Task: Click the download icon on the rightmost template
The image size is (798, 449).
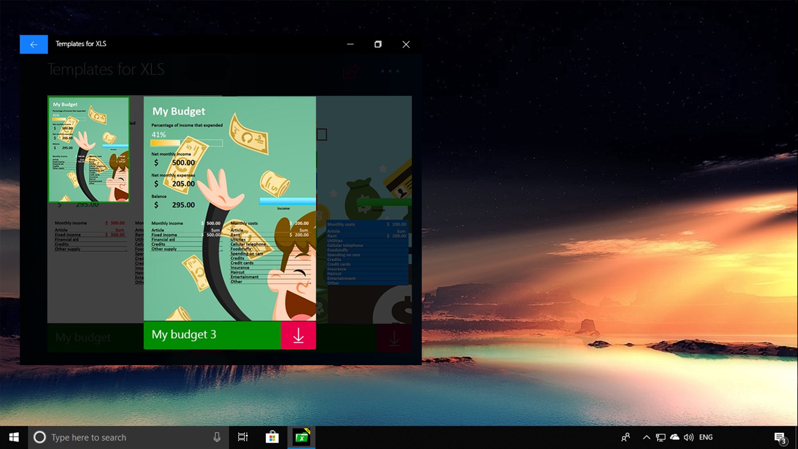Action: coord(394,337)
